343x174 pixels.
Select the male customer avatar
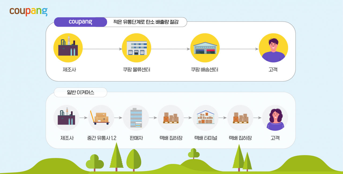273,48
